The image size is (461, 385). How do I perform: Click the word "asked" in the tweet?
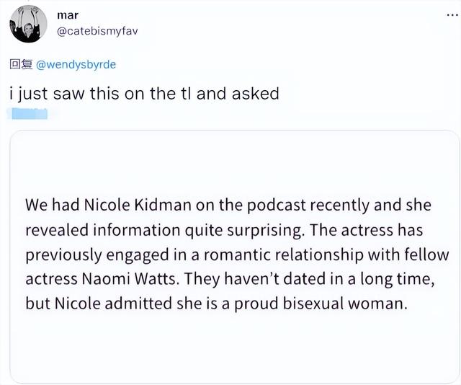(255, 94)
